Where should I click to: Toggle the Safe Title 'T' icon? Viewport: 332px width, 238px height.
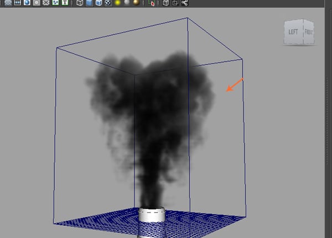[65, 3]
